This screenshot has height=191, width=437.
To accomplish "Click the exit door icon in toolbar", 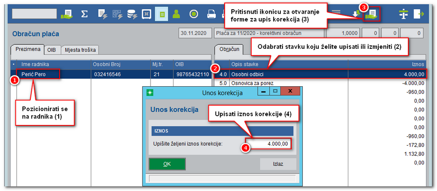I will (419, 14).
